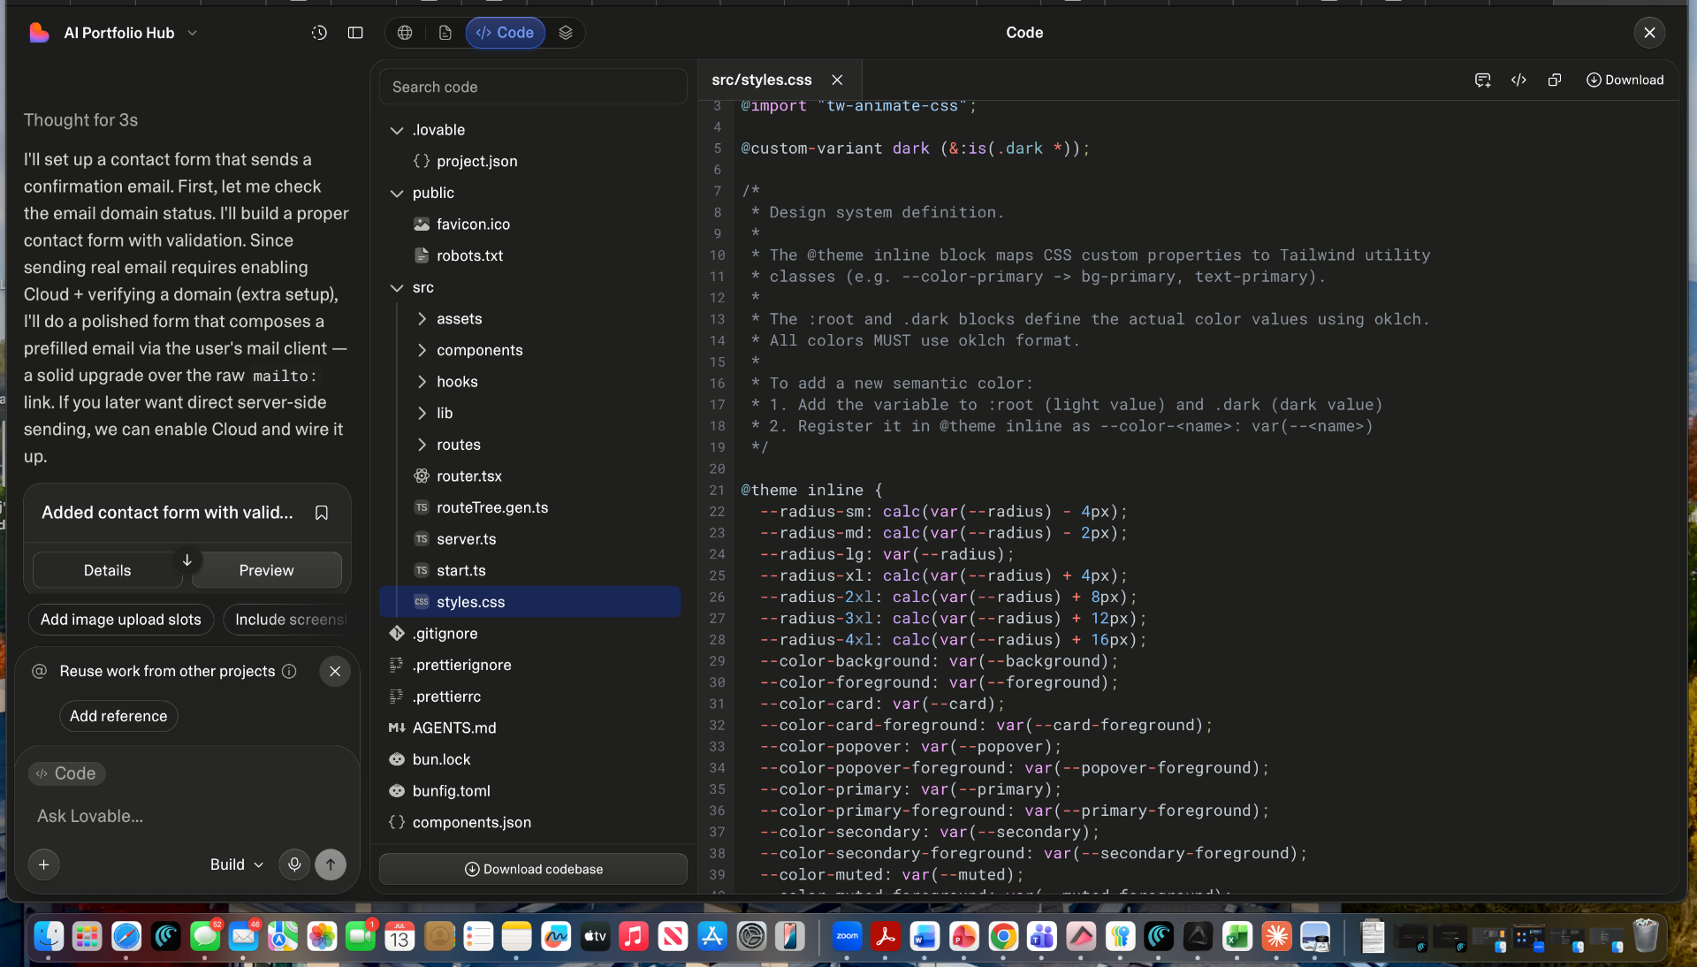Select the src/styles.css tab

[762, 80]
